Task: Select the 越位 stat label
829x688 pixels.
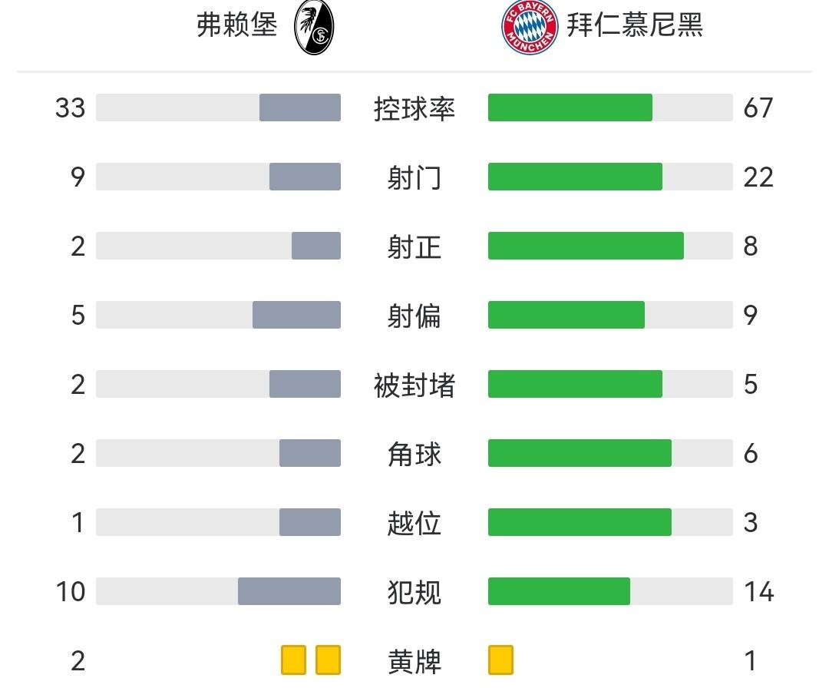Action: coord(414,523)
